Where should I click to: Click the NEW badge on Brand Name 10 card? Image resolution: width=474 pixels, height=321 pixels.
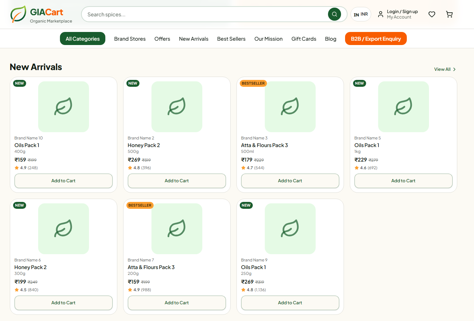coord(20,84)
